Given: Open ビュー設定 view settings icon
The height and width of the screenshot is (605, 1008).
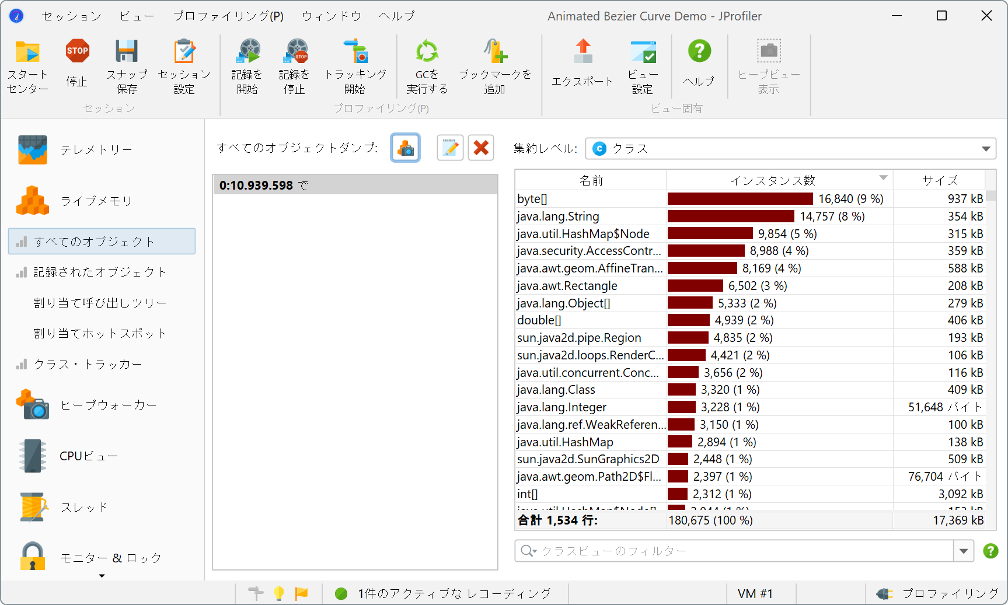Looking at the screenshot, I should 643,66.
